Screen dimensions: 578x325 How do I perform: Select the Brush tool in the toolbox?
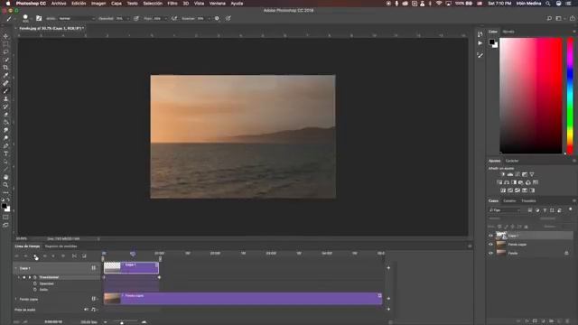pyautogui.click(x=5, y=91)
